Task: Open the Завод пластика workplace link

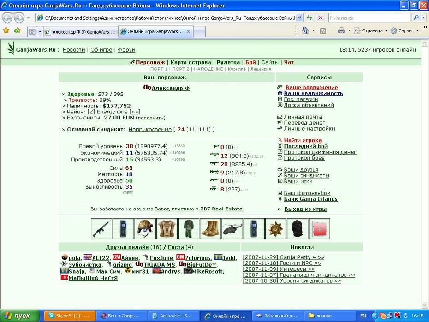Action: tap(174, 209)
